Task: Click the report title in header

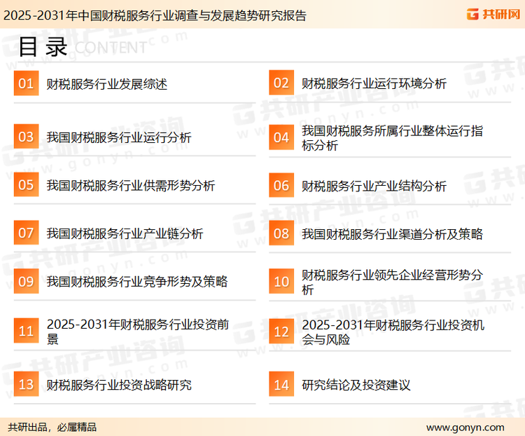Action: [155, 15]
